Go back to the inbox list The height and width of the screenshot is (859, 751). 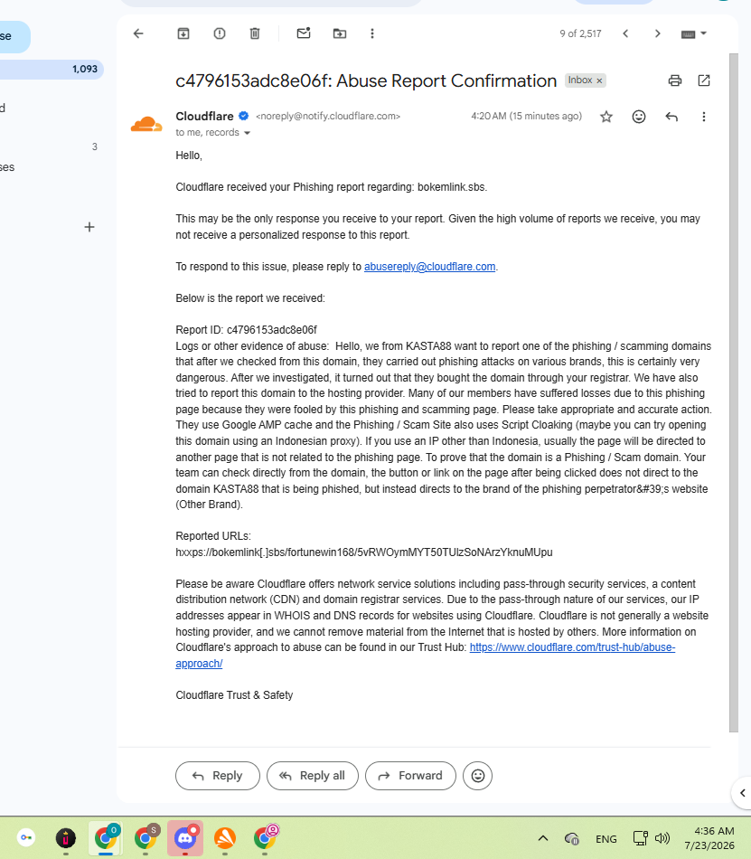coord(138,34)
